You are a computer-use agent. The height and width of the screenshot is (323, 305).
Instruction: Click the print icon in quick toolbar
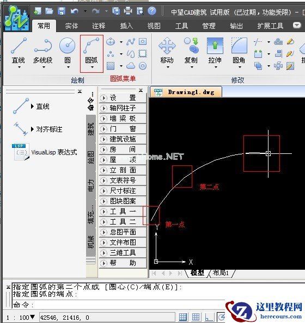(x=128, y=11)
